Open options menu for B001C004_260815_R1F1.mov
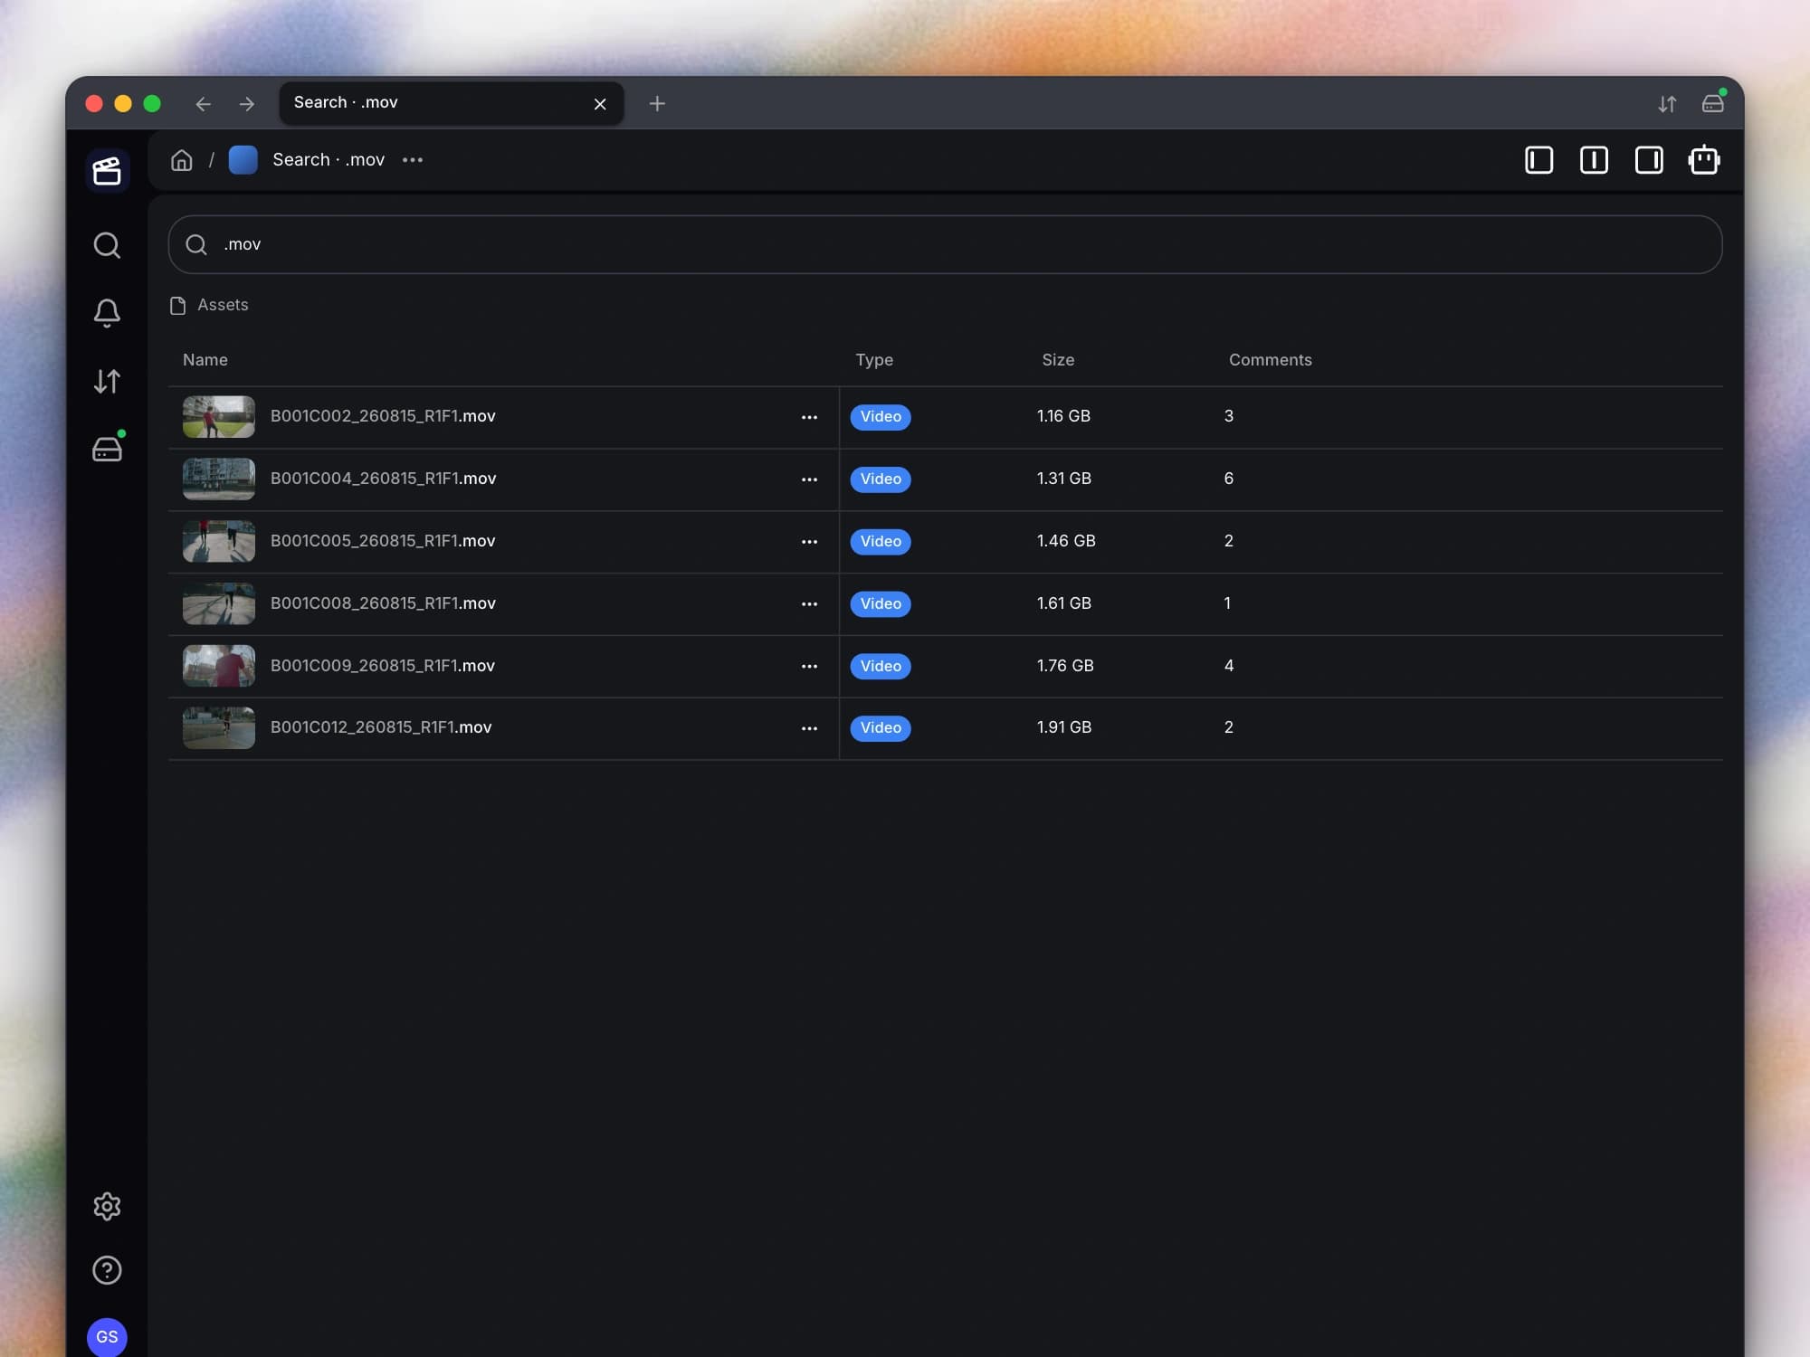1810x1357 pixels. tap(809, 479)
